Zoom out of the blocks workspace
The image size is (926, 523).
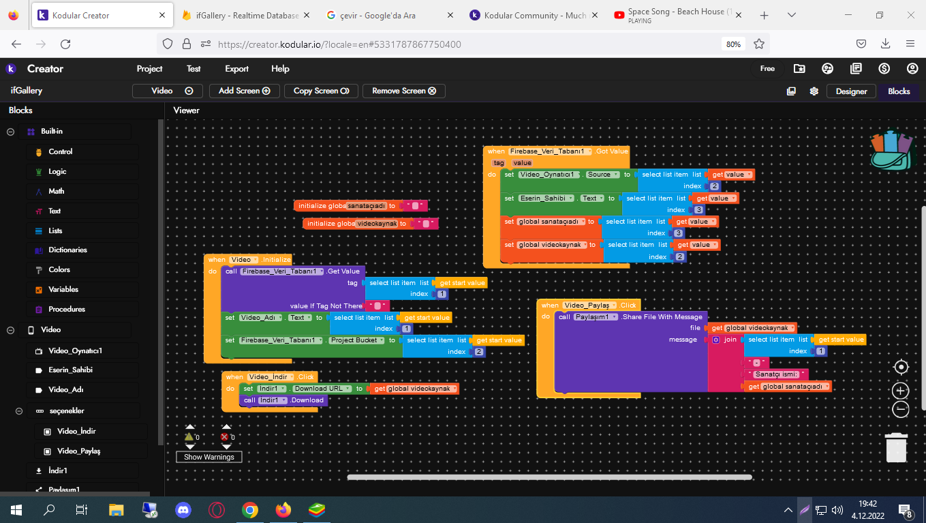click(901, 409)
